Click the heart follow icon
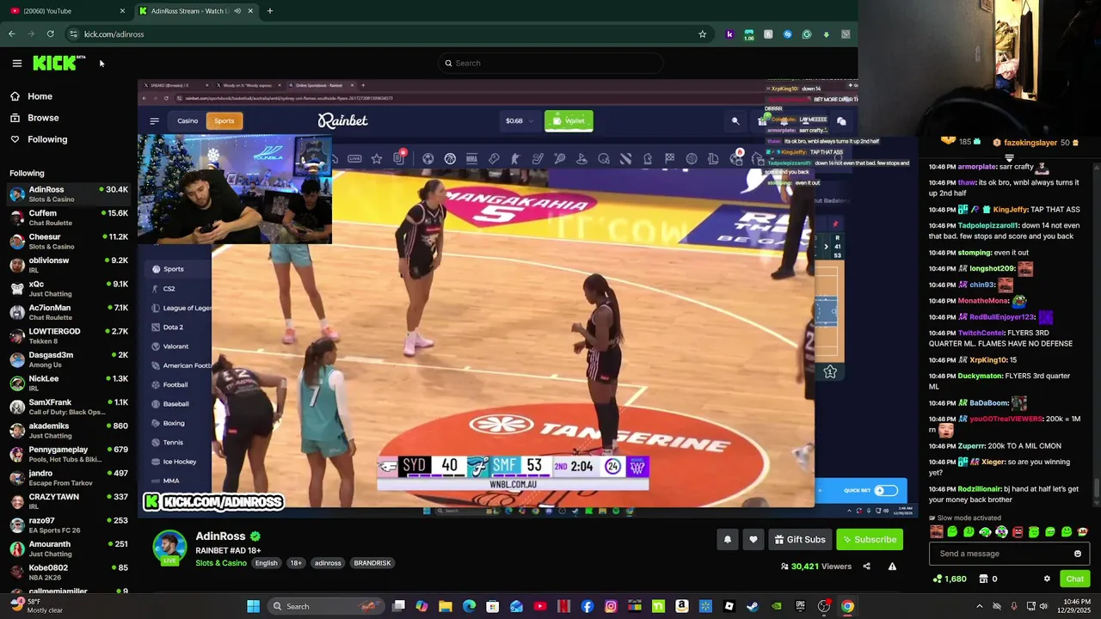 (x=753, y=539)
